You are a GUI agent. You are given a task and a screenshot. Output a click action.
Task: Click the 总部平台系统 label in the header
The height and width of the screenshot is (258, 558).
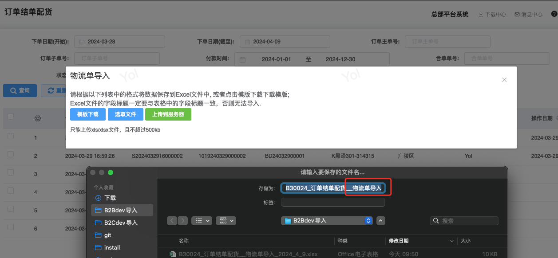tap(450, 14)
